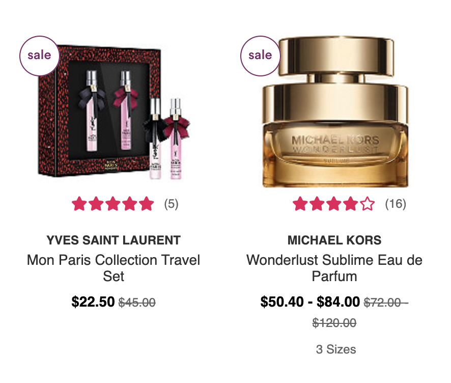Click the first star of YSL rating
Viewport: 451px width, 383px height.
coord(79,204)
